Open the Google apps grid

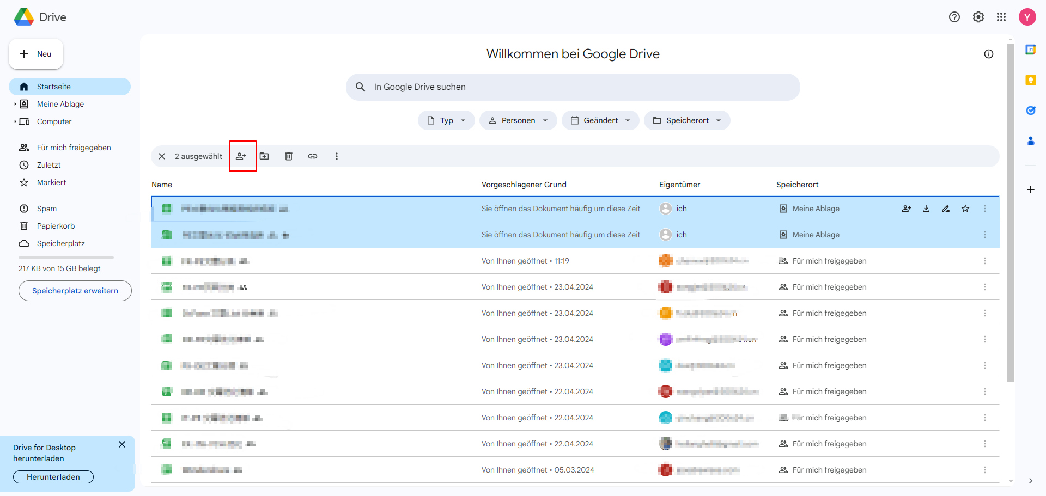pyautogui.click(x=1001, y=17)
